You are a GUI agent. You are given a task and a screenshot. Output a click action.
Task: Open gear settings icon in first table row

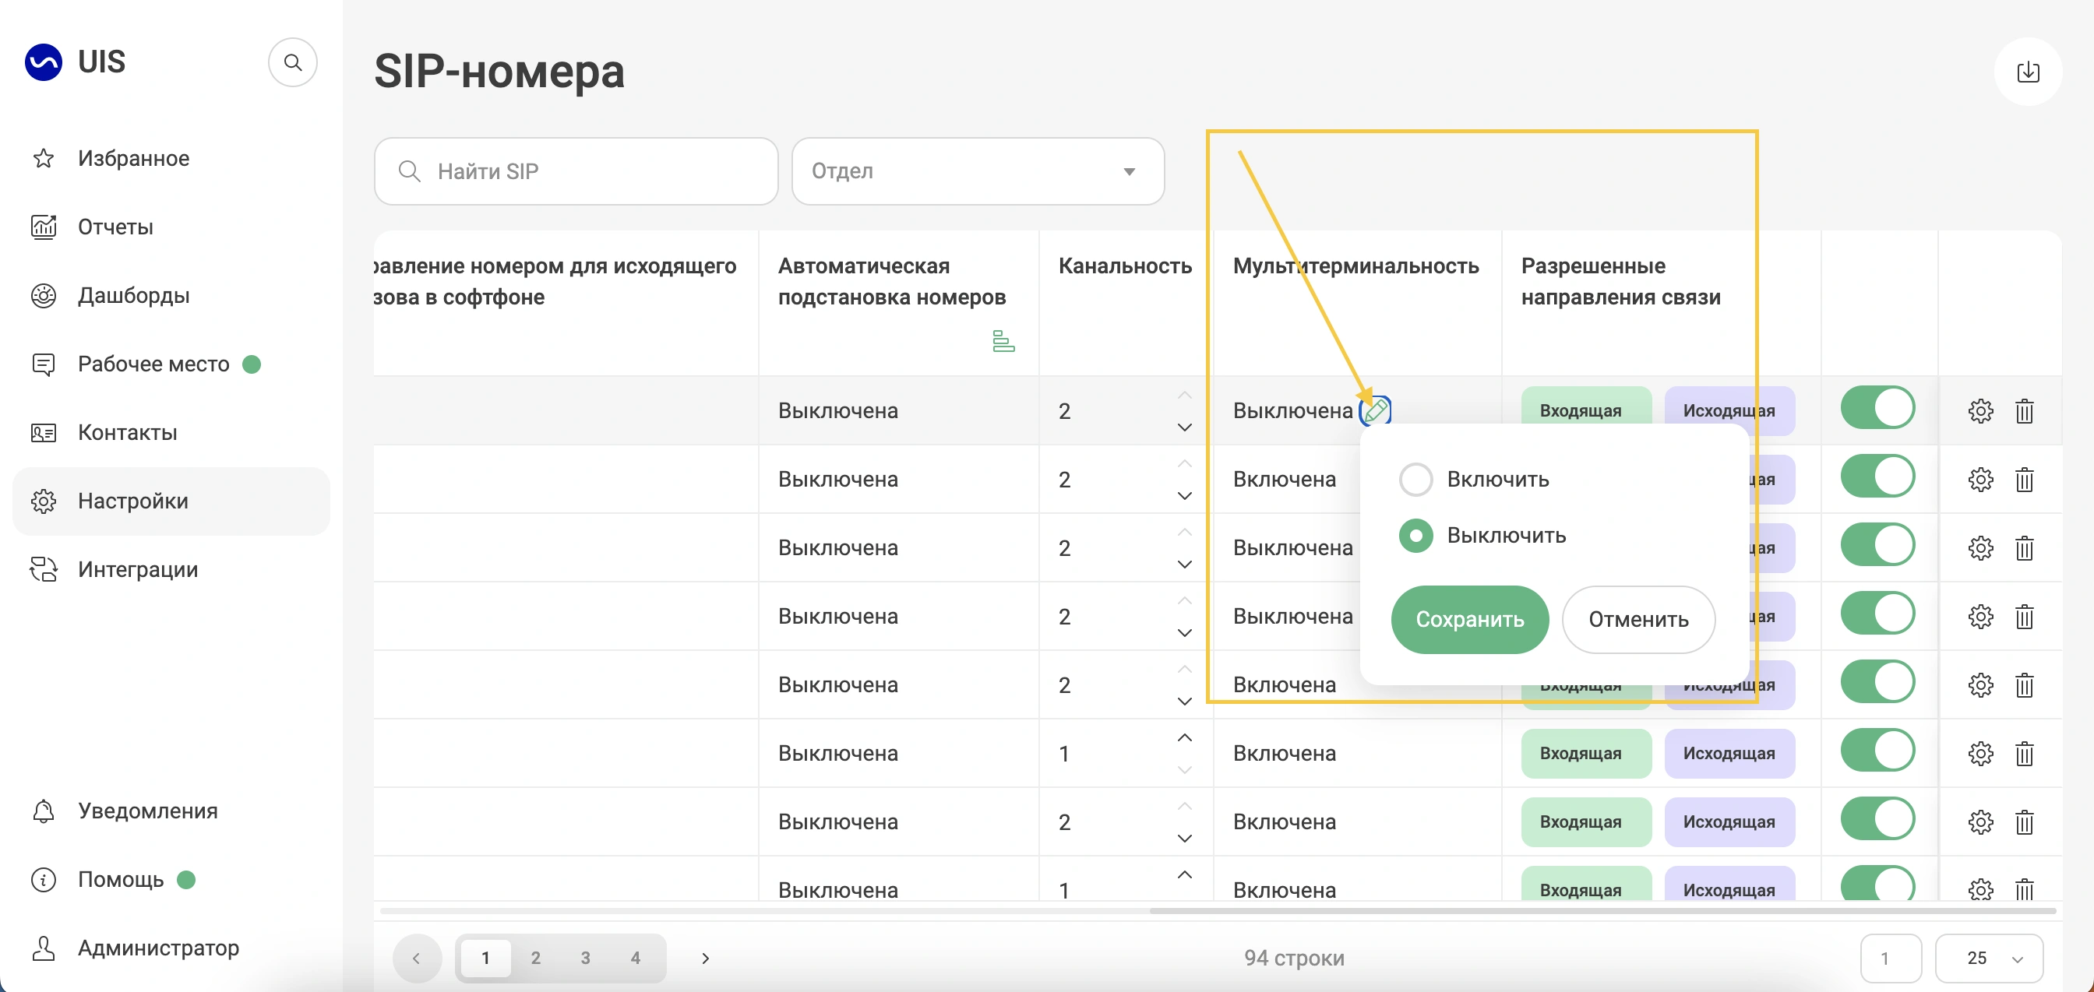point(1980,411)
